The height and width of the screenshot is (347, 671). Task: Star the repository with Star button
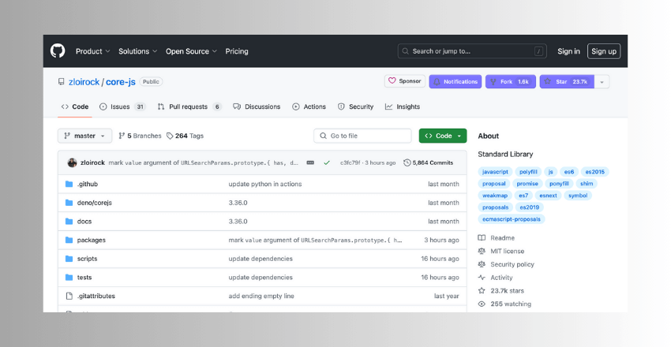[567, 81]
